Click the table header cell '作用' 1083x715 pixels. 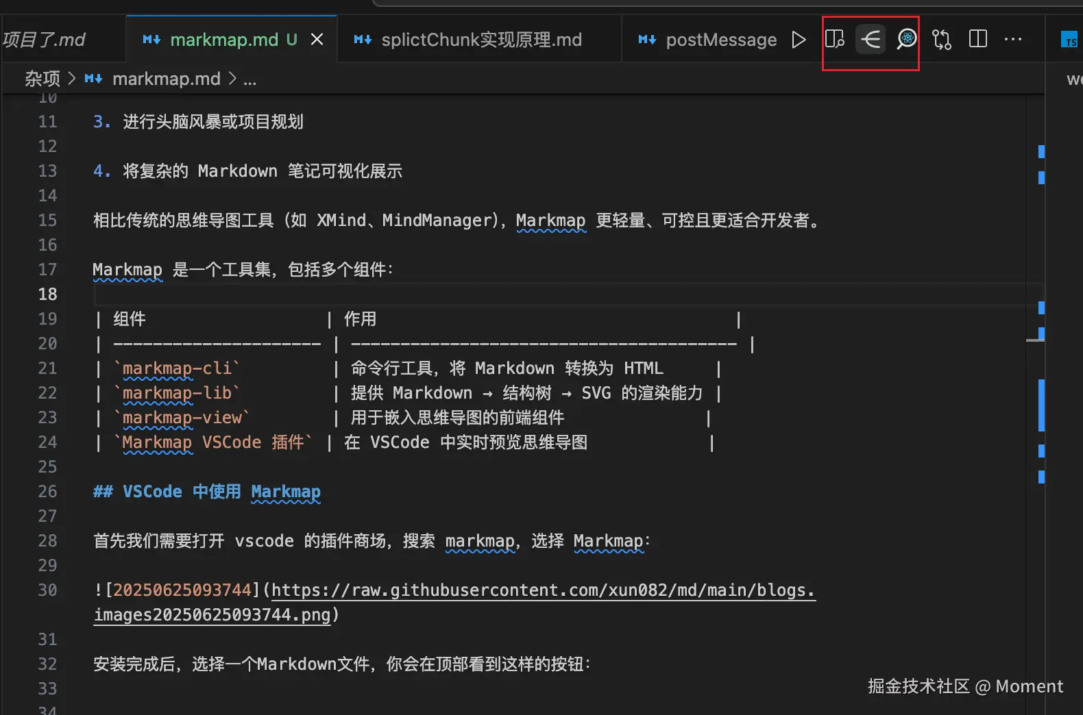(361, 319)
